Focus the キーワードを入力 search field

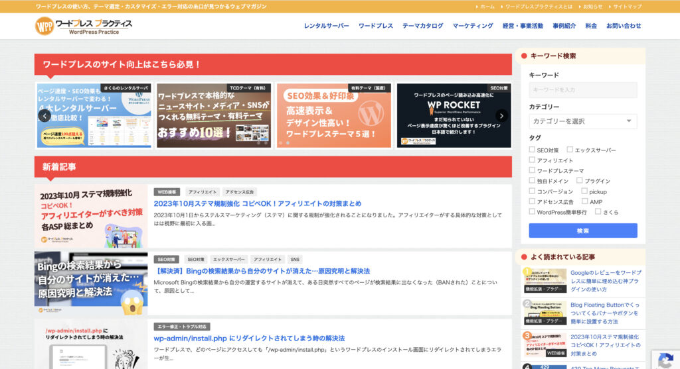tap(582, 90)
